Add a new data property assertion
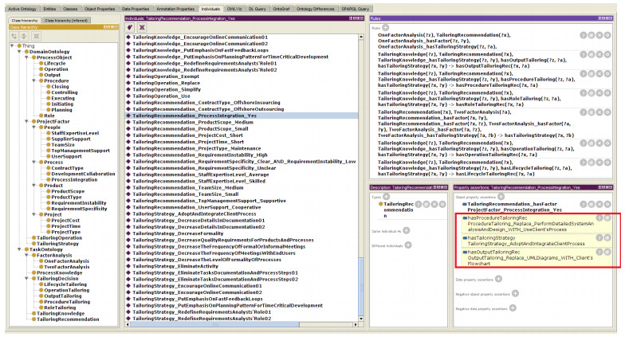Image resolution: width=625 pixels, height=337 pixels. 499,280
